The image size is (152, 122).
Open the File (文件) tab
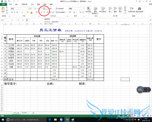click(x=3, y=4)
